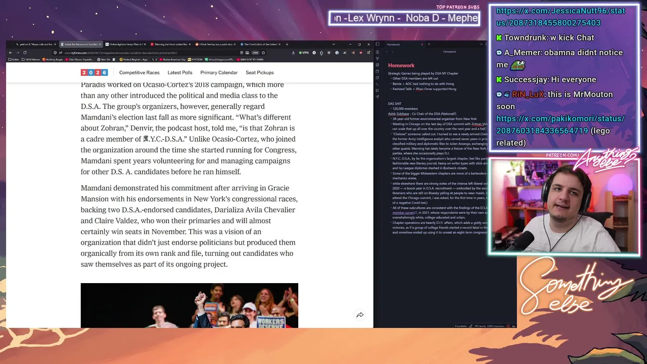Click Successjay's 'Hi everyone' chat message

coord(547,79)
